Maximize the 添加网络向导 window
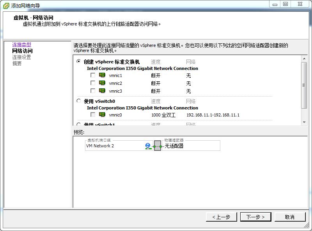312x231 pixels. 285,4
